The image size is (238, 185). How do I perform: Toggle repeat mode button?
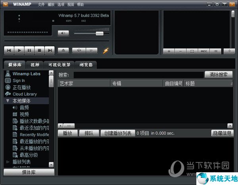click(92, 50)
